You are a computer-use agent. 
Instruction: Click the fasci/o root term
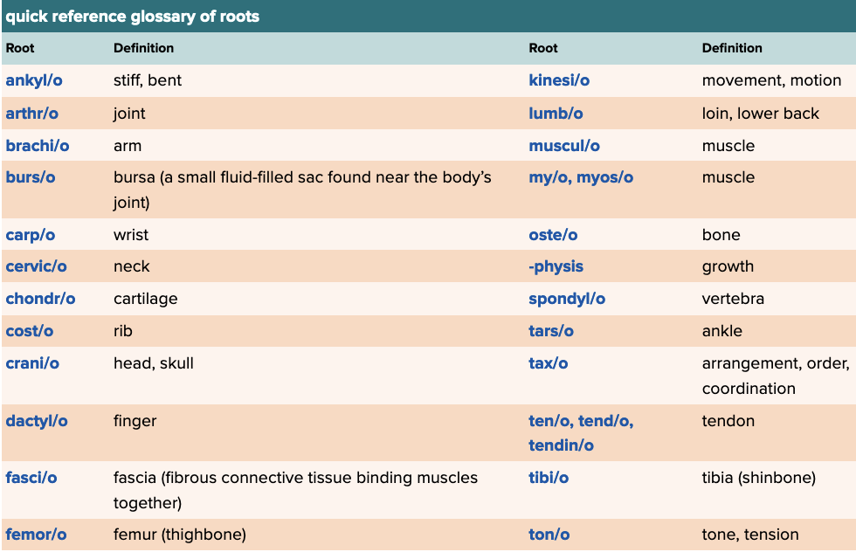tap(31, 478)
